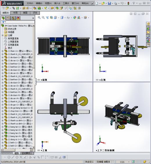Switch to the 布局 tab

15,13
